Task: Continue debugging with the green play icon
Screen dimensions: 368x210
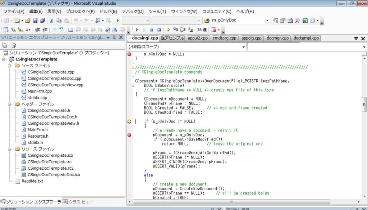Action: 137,30
